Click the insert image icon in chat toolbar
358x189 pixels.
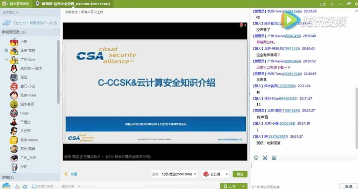tap(274, 158)
